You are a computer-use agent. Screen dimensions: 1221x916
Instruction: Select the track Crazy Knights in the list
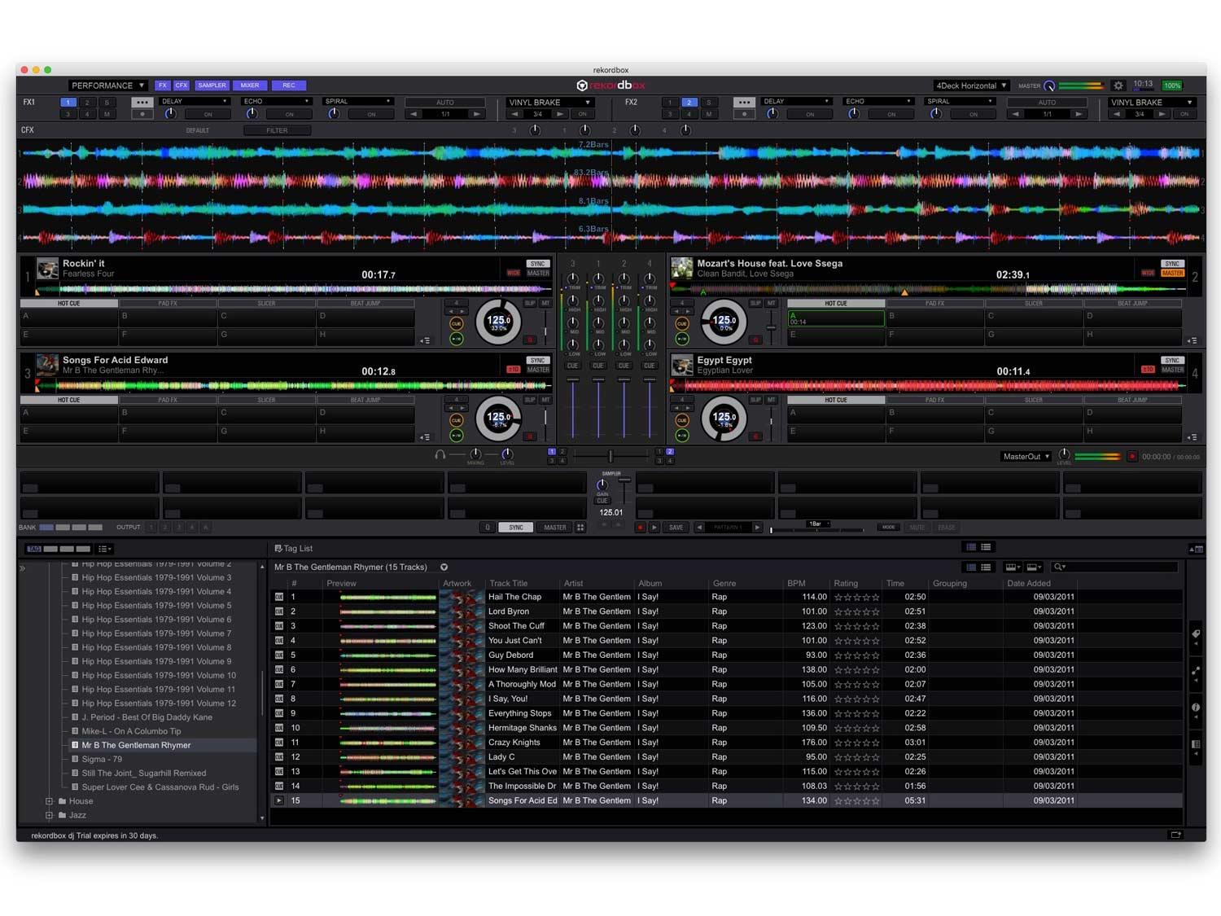[514, 743]
